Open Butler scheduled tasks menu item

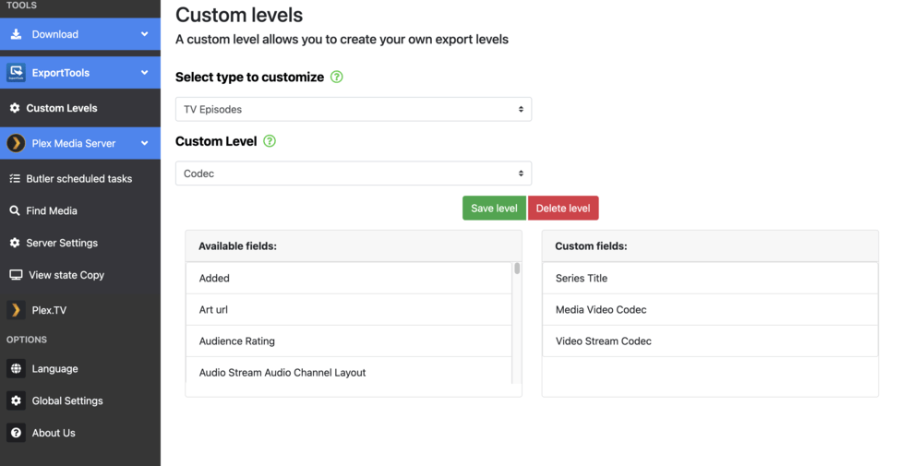pyautogui.click(x=78, y=178)
